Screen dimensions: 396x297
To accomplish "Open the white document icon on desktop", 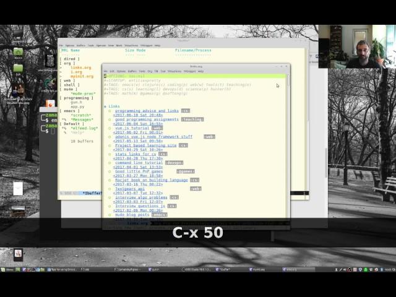I will coord(18,189).
